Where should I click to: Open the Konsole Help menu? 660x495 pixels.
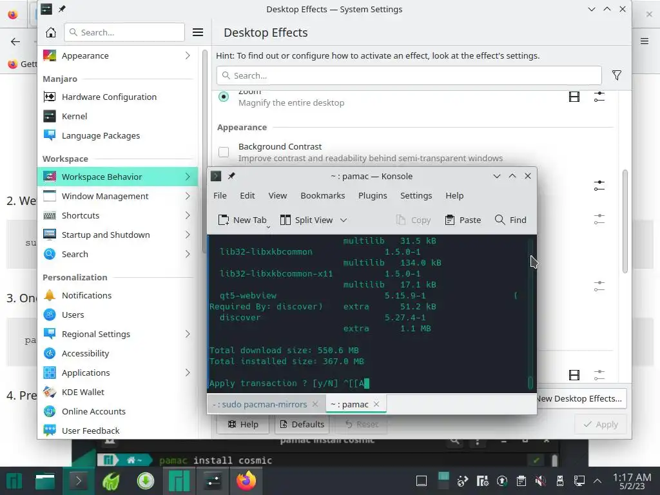454,196
